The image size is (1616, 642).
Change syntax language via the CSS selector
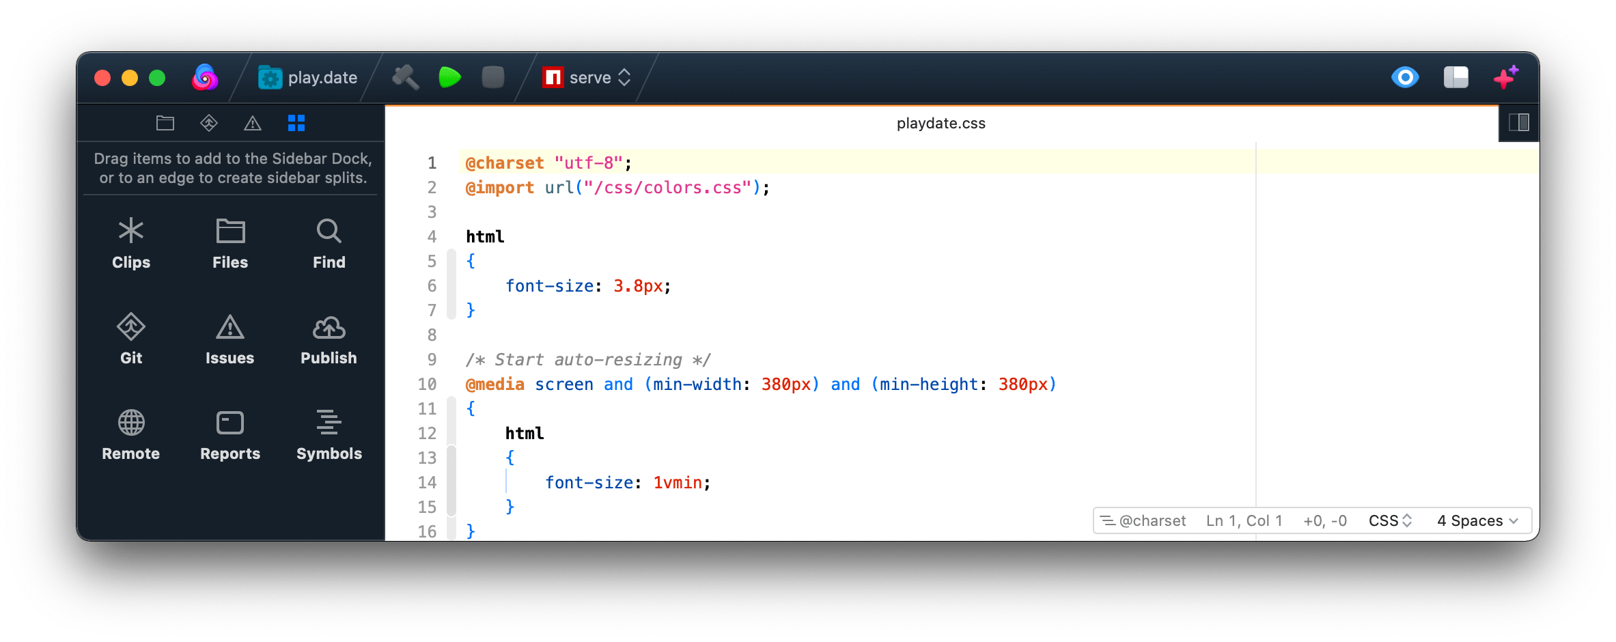[1390, 520]
